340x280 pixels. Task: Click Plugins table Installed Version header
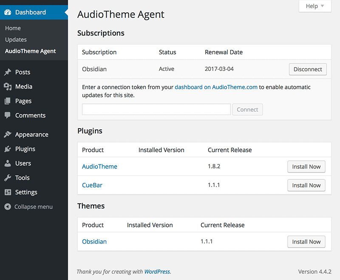161,150
